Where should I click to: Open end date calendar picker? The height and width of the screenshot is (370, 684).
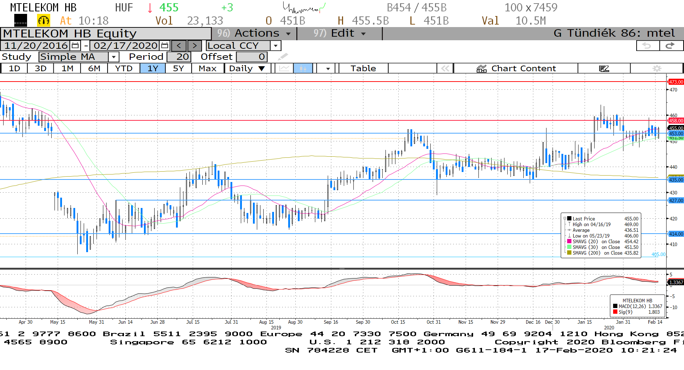165,46
